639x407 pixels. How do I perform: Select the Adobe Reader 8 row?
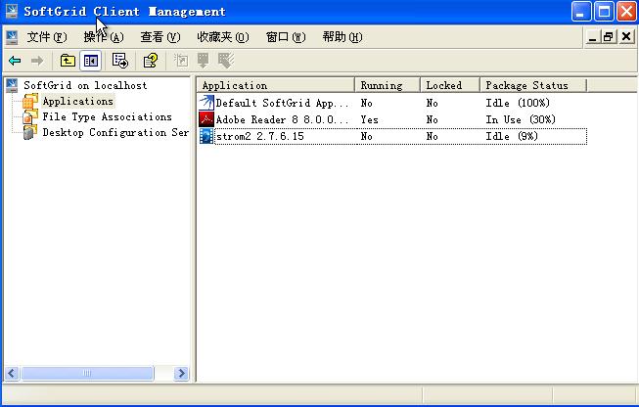pos(392,119)
